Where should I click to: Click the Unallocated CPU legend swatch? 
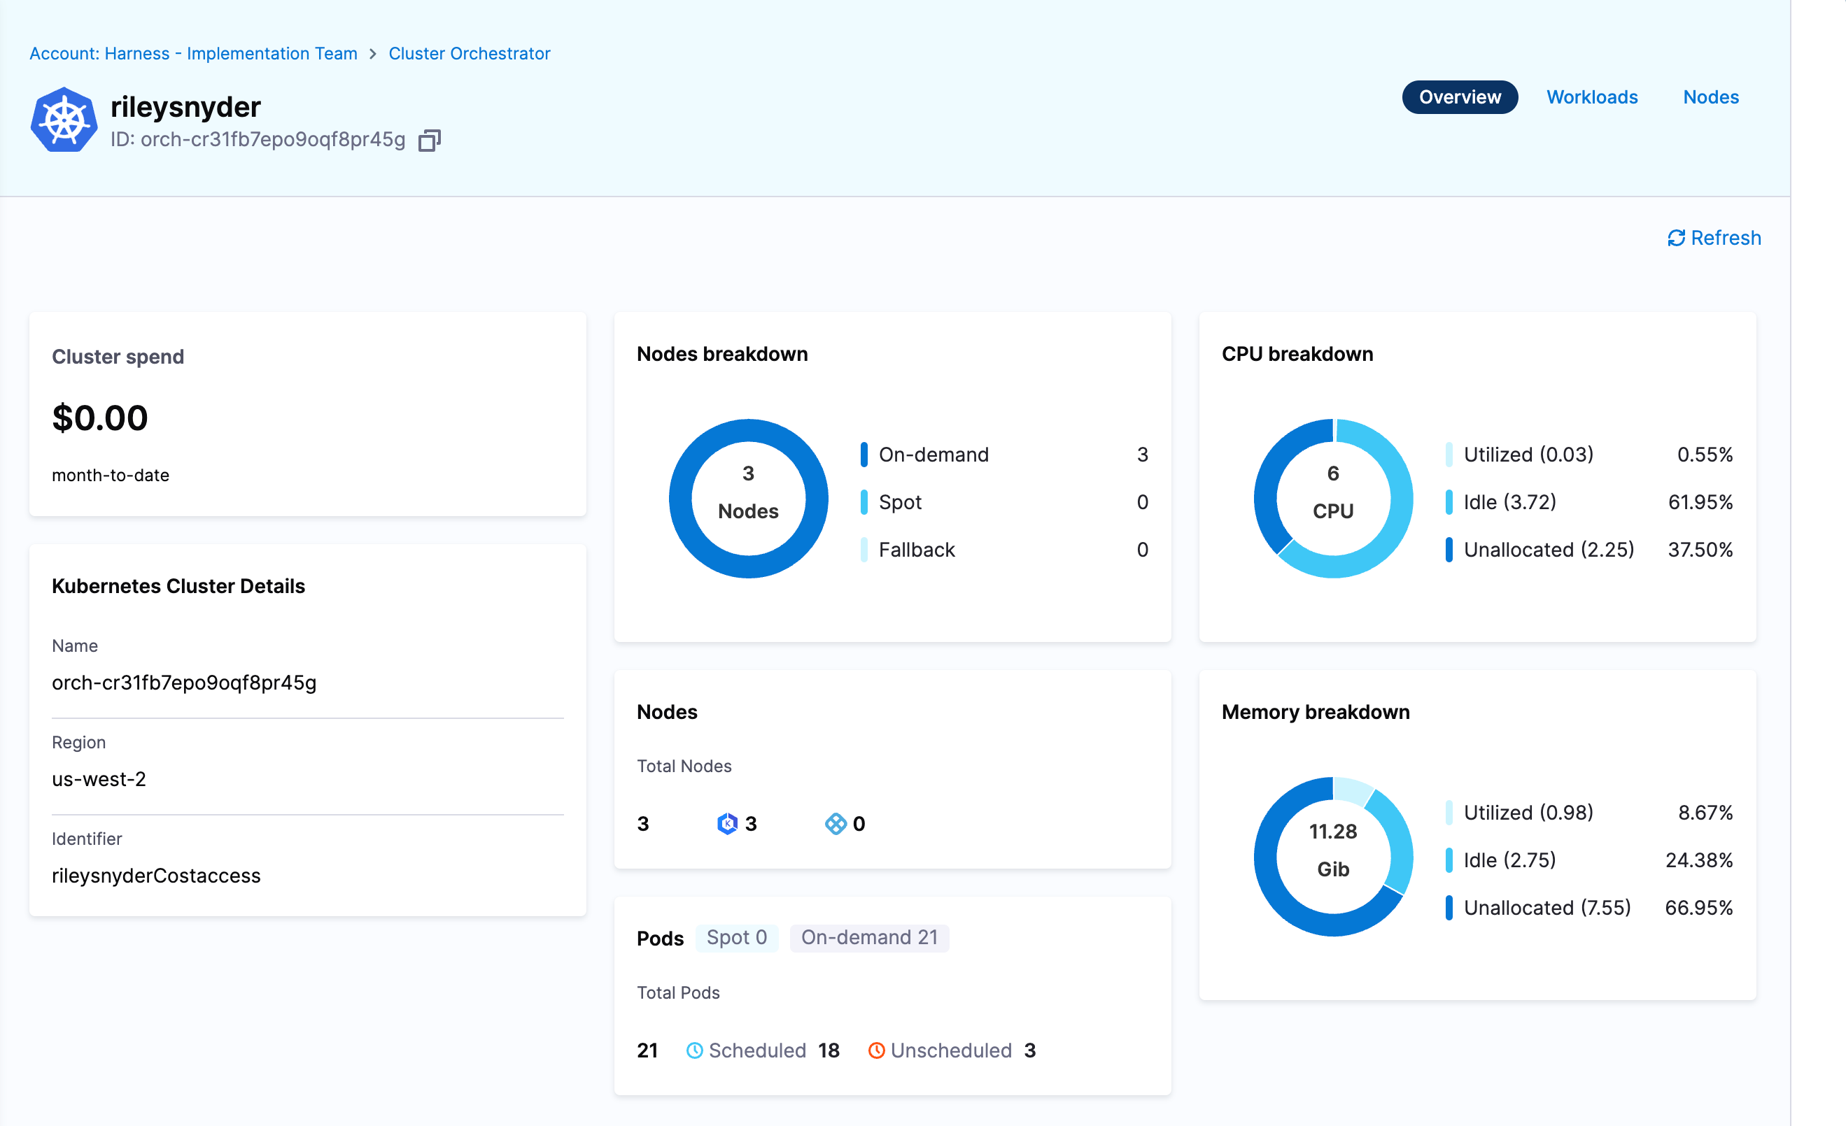point(1449,550)
